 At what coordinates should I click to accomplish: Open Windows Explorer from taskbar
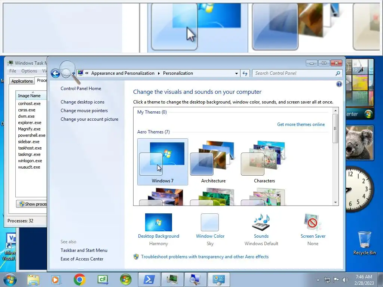pyautogui.click(x=33, y=280)
